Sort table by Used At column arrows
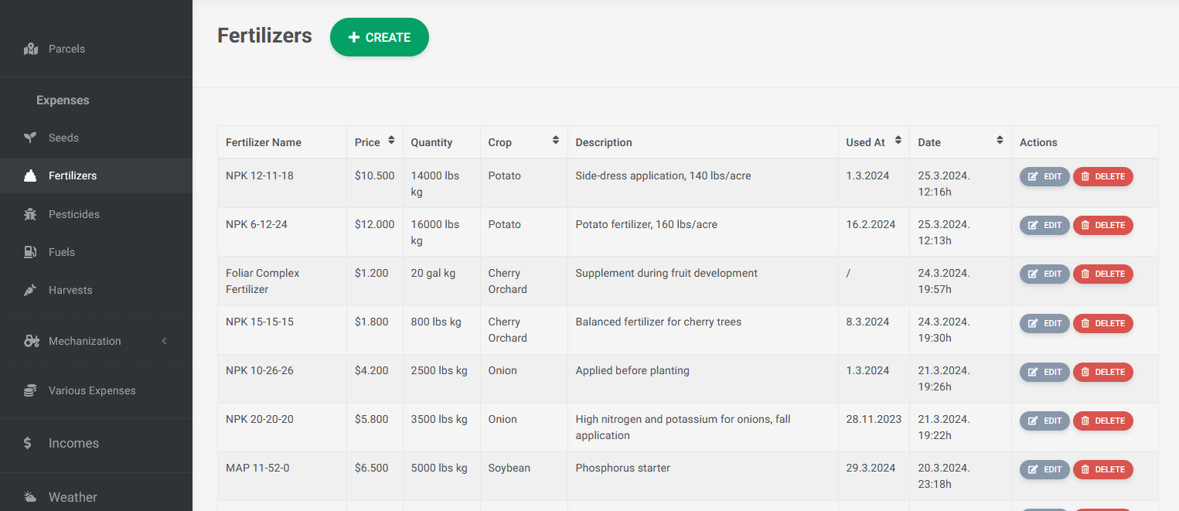1179x511 pixels. pos(898,141)
